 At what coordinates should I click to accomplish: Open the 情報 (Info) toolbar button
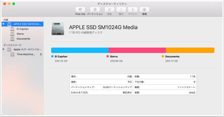click(x=144, y=10)
